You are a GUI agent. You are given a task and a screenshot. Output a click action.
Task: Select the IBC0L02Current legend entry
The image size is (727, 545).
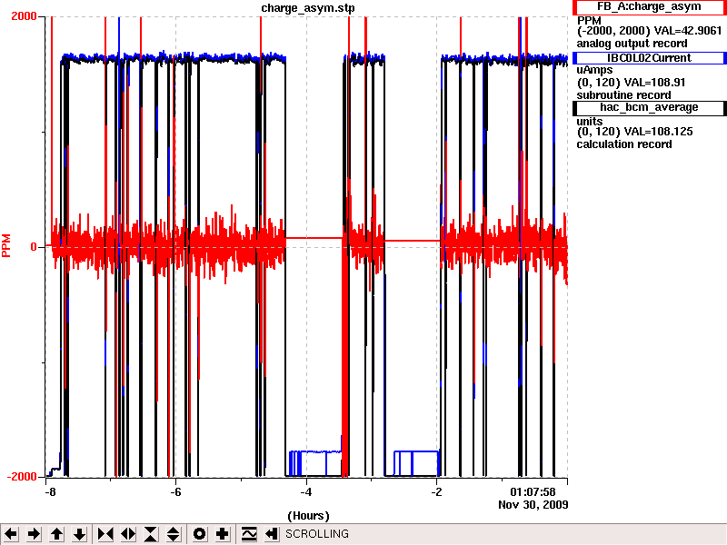649,58
